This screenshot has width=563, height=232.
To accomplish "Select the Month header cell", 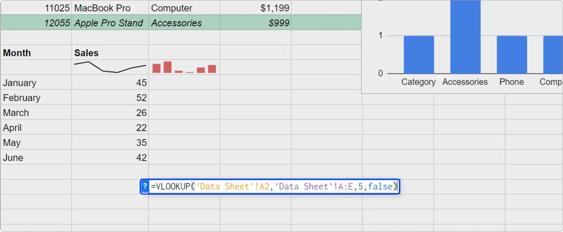I will 36,53.
